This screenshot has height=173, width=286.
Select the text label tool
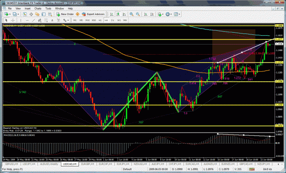point(59,20)
